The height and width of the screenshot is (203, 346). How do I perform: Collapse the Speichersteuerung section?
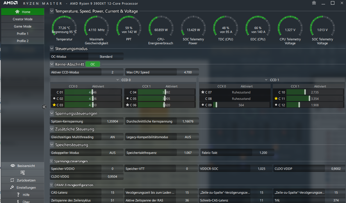tap(52, 145)
